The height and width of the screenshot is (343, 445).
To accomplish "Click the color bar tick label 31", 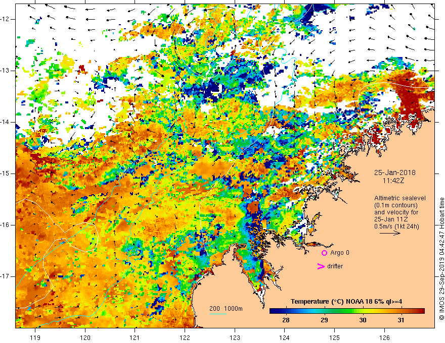I will click(401, 320).
